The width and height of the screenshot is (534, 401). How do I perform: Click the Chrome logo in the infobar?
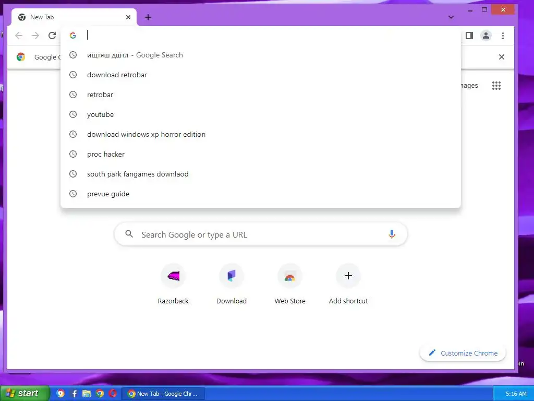[x=21, y=57]
